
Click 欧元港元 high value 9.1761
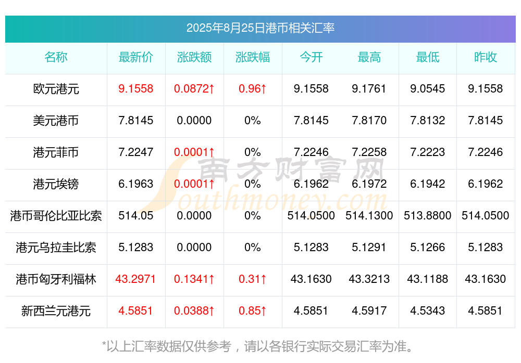point(369,88)
